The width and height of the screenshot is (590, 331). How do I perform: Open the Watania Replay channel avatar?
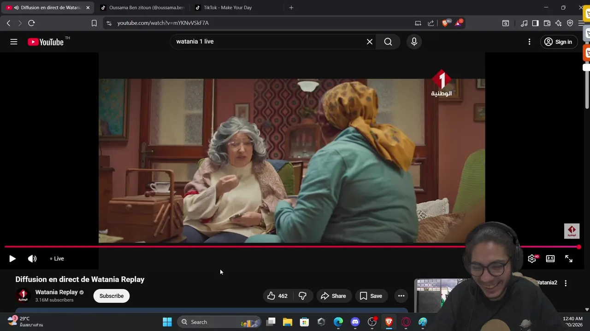23,296
